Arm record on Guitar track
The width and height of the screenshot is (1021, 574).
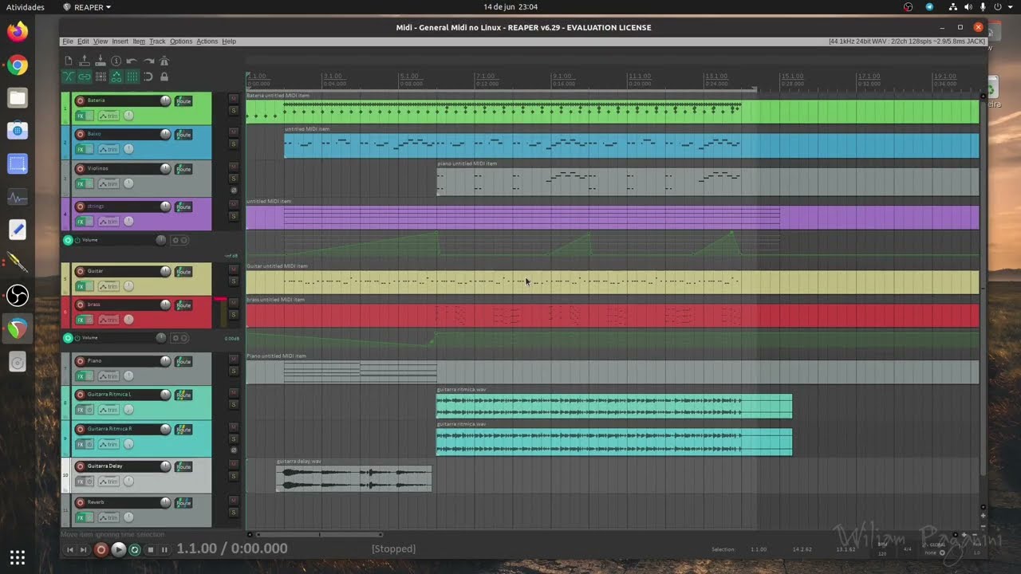pyautogui.click(x=80, y=271)
